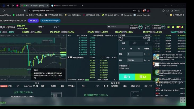The height and width of the screenshot is (109, 194).
Task: Select BTC-CFD/JPY in the ticker bar
Action: 62,32
